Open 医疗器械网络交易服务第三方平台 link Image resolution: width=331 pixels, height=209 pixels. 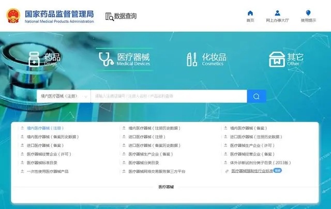pos(157,171)
